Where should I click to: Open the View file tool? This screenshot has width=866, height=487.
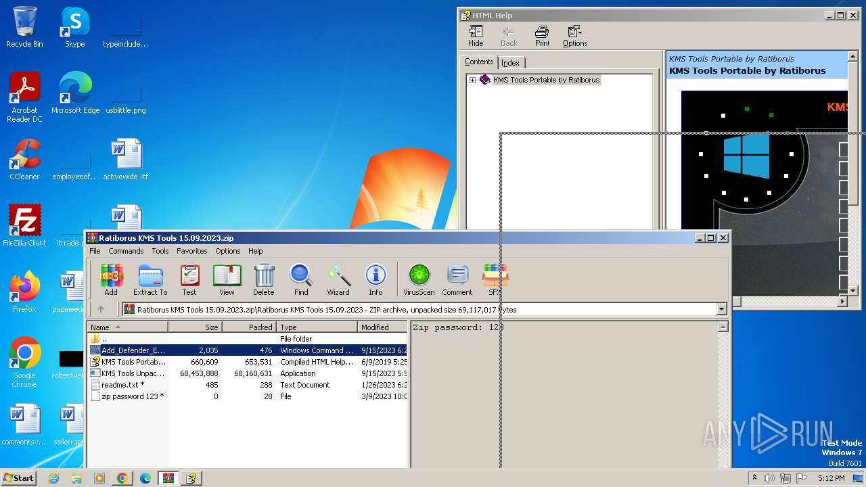(227, 279)
